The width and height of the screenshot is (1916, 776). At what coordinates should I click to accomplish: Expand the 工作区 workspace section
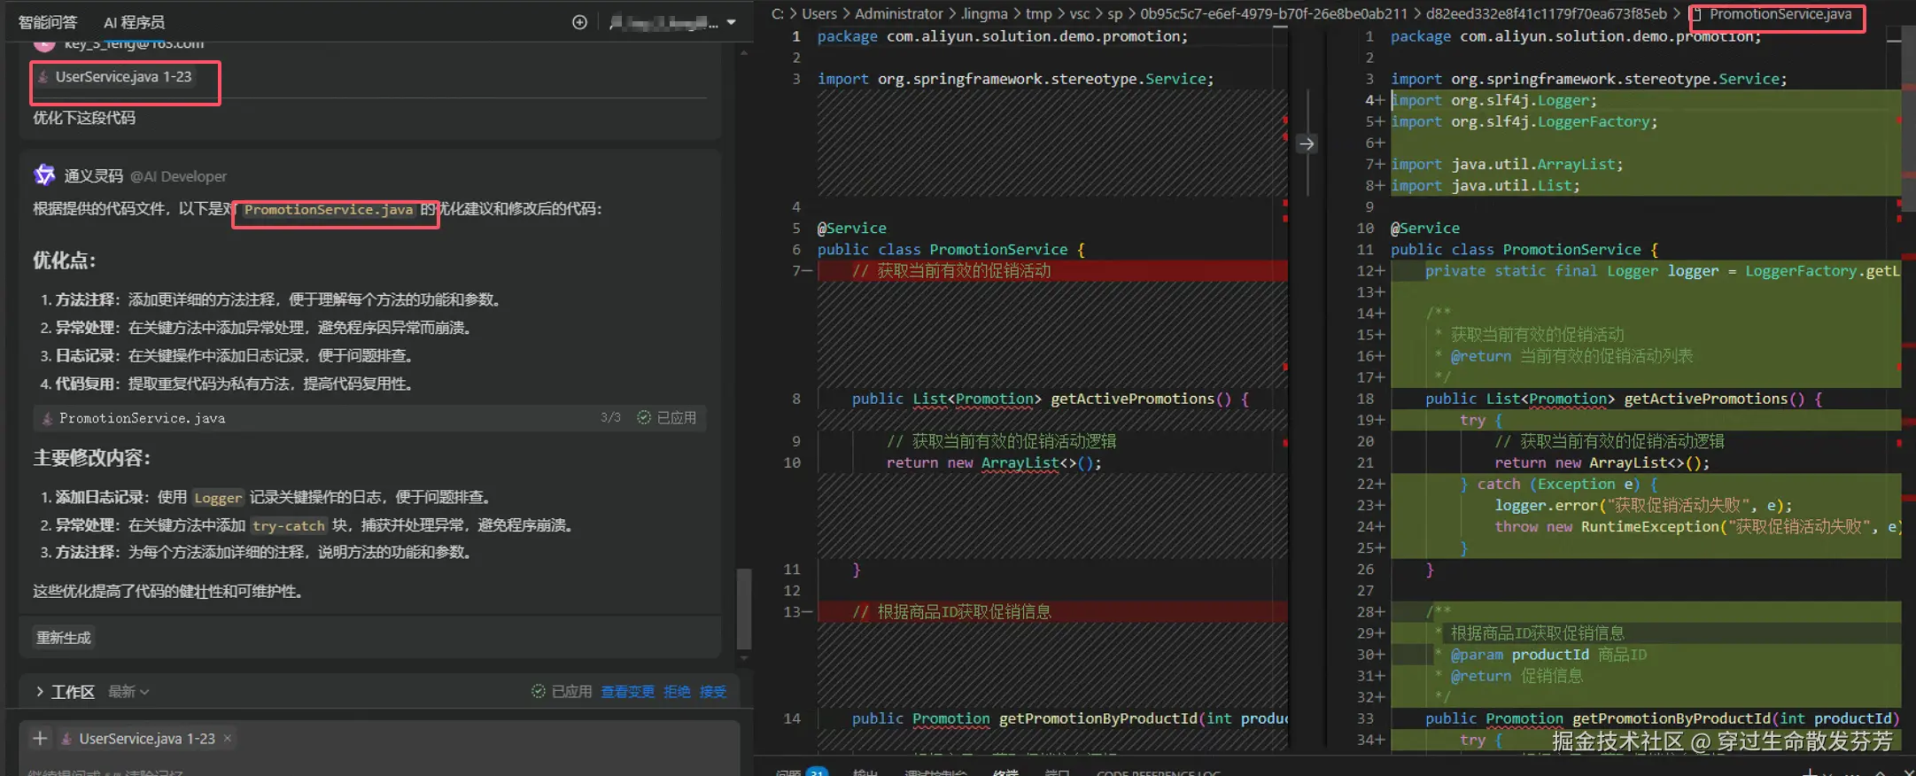[40, 691]
